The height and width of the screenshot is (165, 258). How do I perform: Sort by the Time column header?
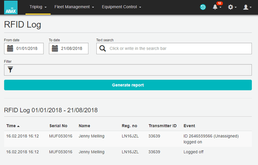(11, 126)
